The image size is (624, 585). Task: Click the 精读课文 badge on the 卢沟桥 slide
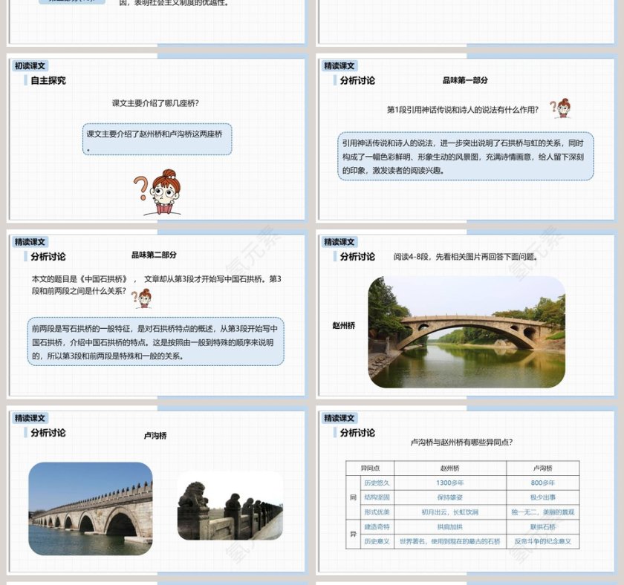coord(30,419)
